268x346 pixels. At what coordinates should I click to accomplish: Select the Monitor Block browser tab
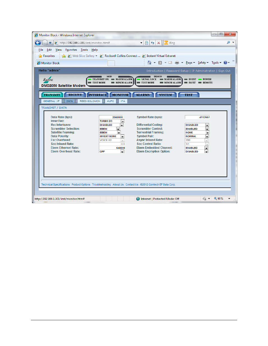(71, 63)
